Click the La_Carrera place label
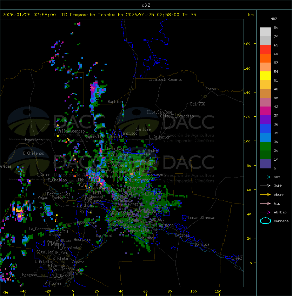292x296 pixels. click(x=39, y=229)
